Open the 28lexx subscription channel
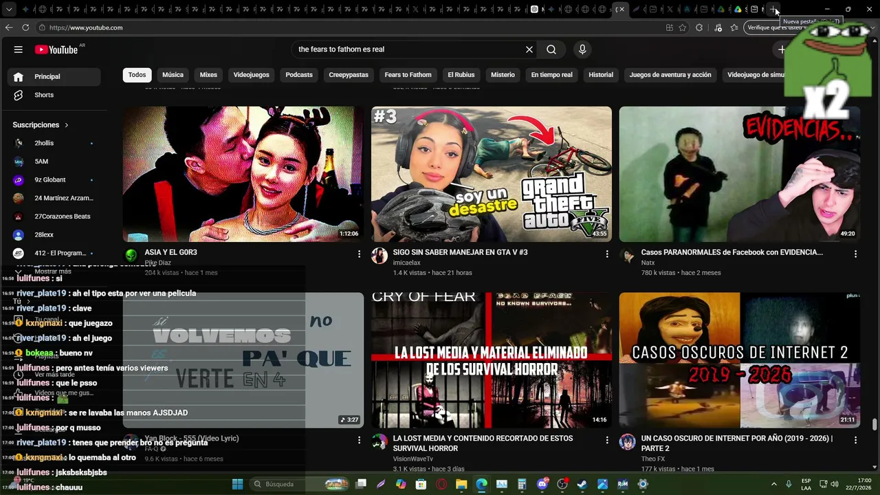Screen dimensions: 880x495 pyautogui.click(x=54, y=234)
